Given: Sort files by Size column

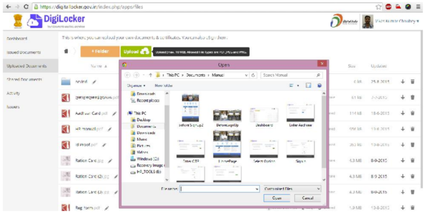Looking at the screenshot, I should coord(352,66).
